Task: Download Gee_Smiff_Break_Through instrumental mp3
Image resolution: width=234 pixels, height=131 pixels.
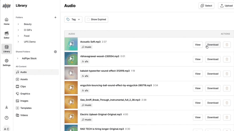Action: point(213,103)
